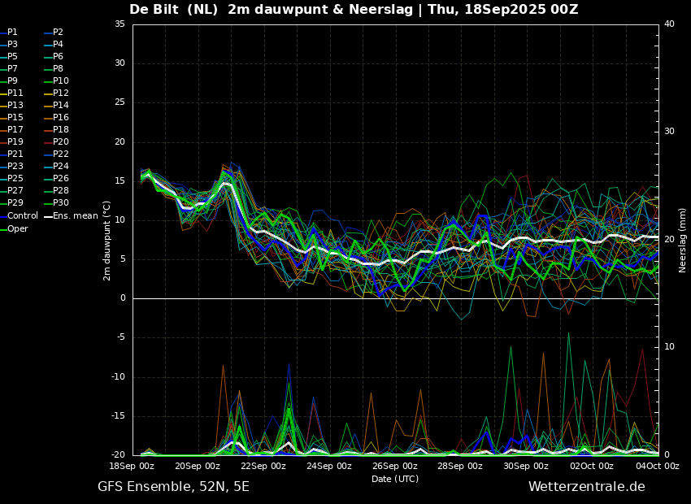
Task: Click the P10 legend entry
Action: 56,81
